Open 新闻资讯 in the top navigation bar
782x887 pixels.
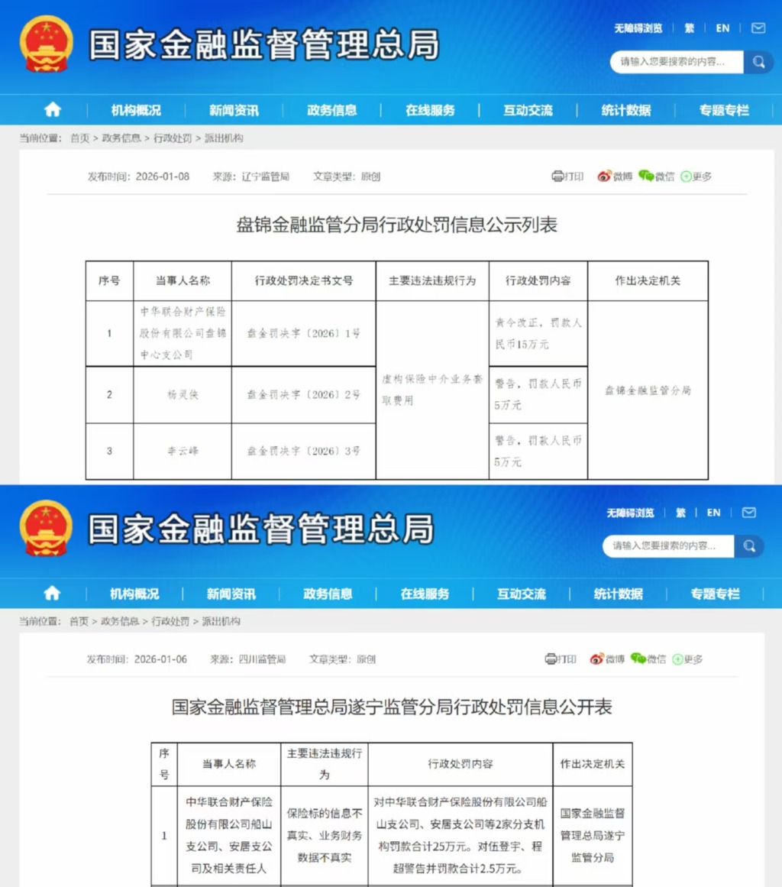[x=234, y=110]
